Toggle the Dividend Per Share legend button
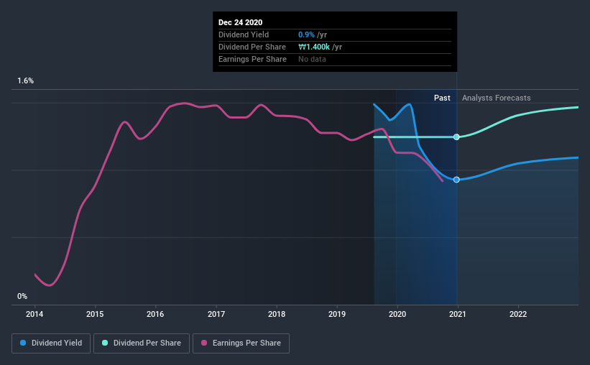The height and width of the screenshot is (365, 590). 142,343
